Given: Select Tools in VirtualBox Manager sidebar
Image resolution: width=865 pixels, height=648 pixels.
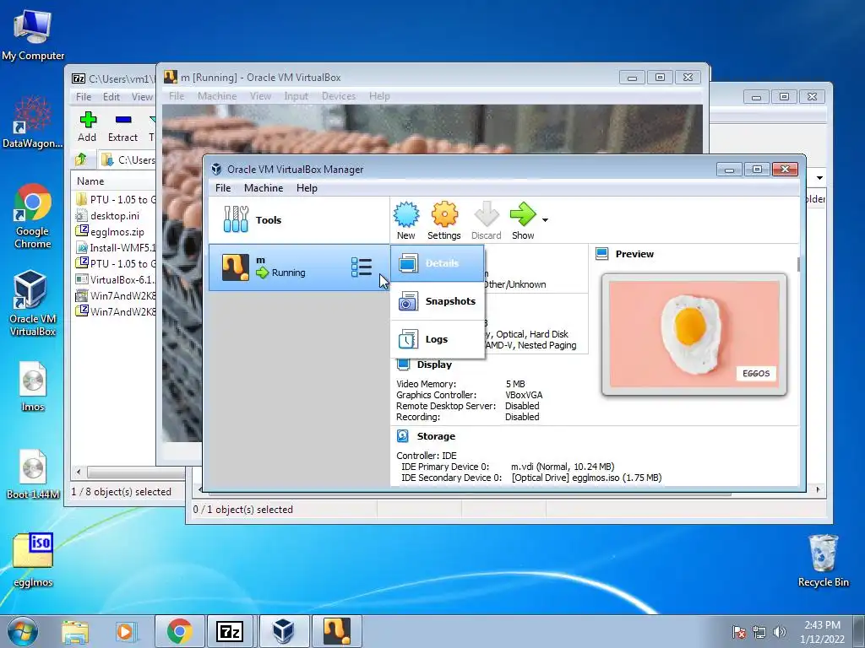Looking at the screenshot, I should (298, 220).
